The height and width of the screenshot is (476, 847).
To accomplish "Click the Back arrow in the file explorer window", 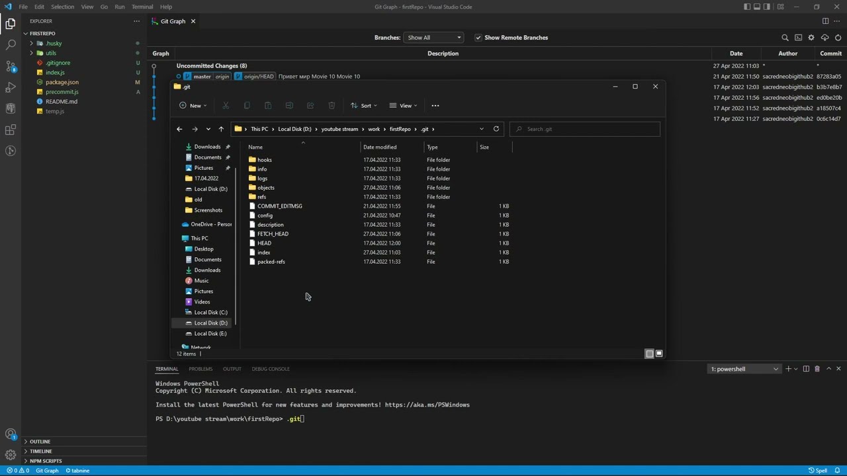I will [x=179, y=129].
